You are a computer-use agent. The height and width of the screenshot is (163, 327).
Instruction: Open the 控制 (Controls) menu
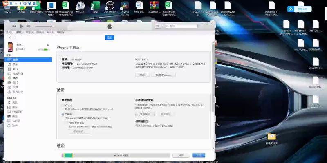(40, 33)
